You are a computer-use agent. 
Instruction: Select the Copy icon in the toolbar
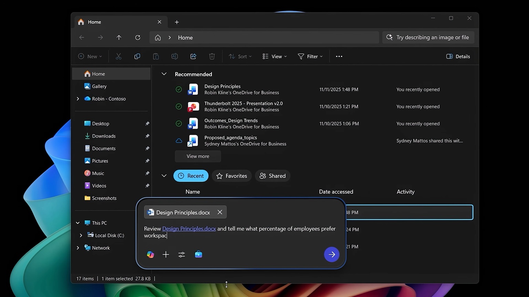point(137,56)
